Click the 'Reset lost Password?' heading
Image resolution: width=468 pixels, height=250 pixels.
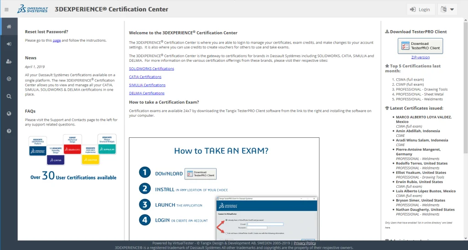pyautogui.click(x=47, y=32)
